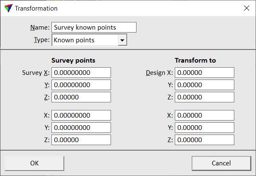Viewport: 256px width, 176px height.
Task: Click the 'Survey points' heading
Action: point(73,60)
